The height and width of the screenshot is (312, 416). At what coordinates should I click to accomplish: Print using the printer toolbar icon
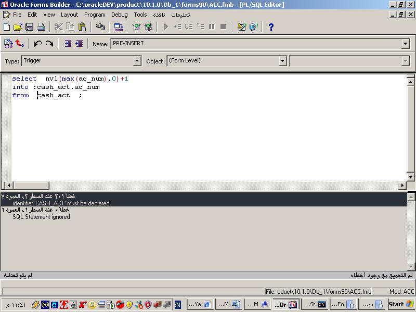pos(41,27)
